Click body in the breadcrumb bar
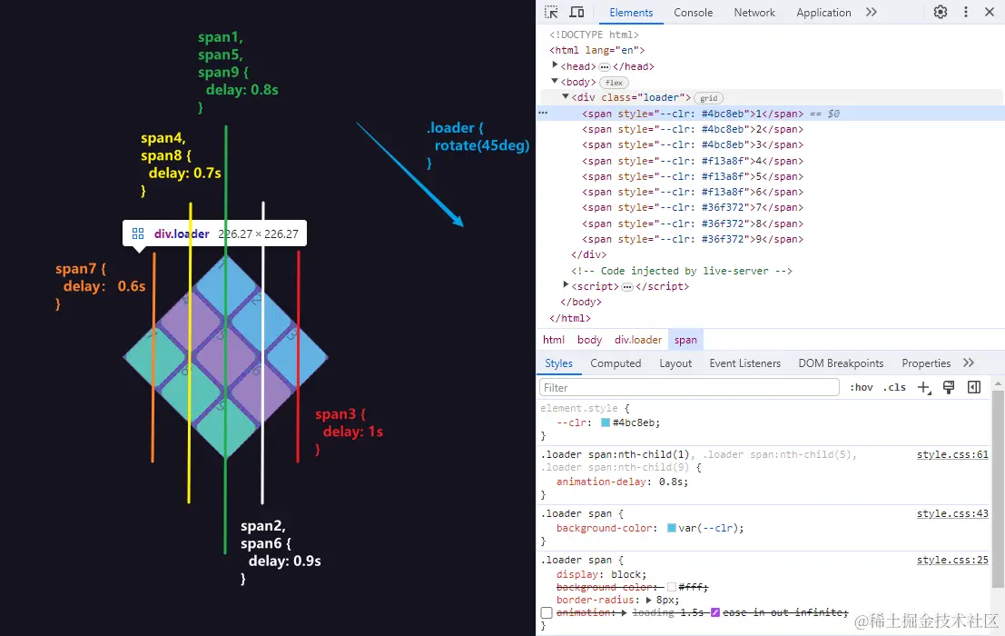1005x636 pixels. [589, 340]
